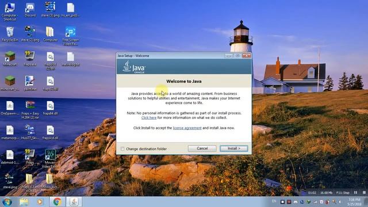This screenshot has width=368, height=207.
Task: Select the minecraft_1 file icon on desktop
Action: [10, 83]
